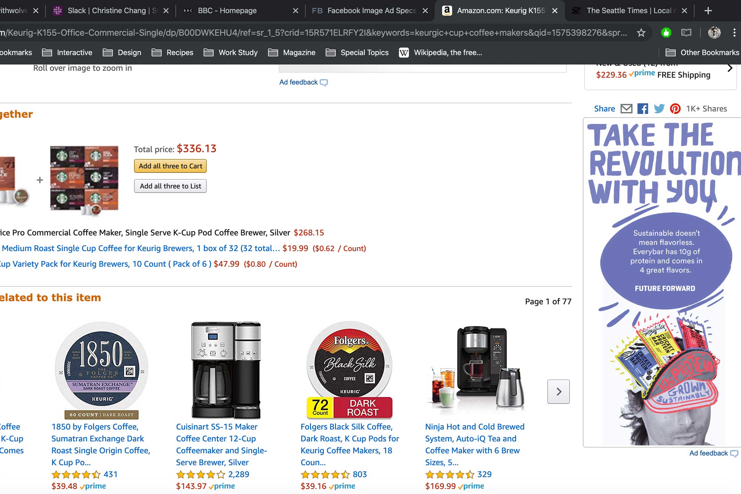741x494 pixels.
Task: Share the product on Pinterest
Action: [x=675, y=109]
